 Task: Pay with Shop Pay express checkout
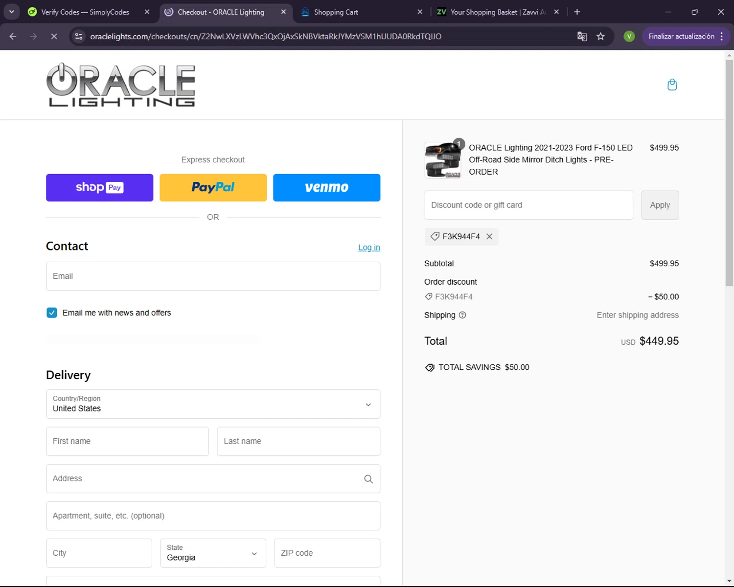(99, 187)
